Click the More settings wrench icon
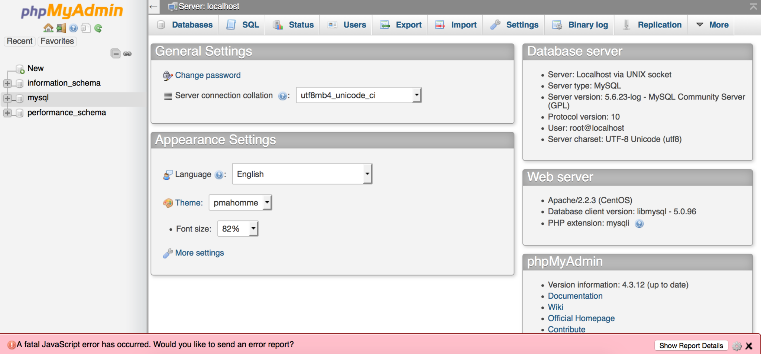The image size is (761, 354). (x=168, y=253)
